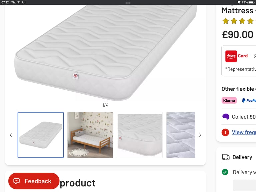
Task: Select the bedroom scene thumbnail
Action: pos(90,135)
